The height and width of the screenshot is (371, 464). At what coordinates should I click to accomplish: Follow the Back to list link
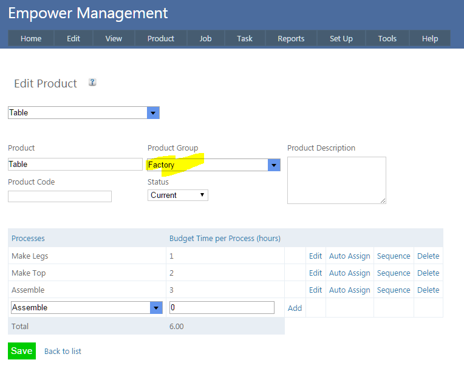pyautogui.click(x=63, y=352)
